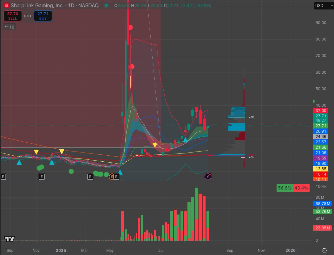The height and width of the screenshot is (255, 334).
Task: Click the +2.47 (+9.76%) change value
Action: (x=196, y=5)
